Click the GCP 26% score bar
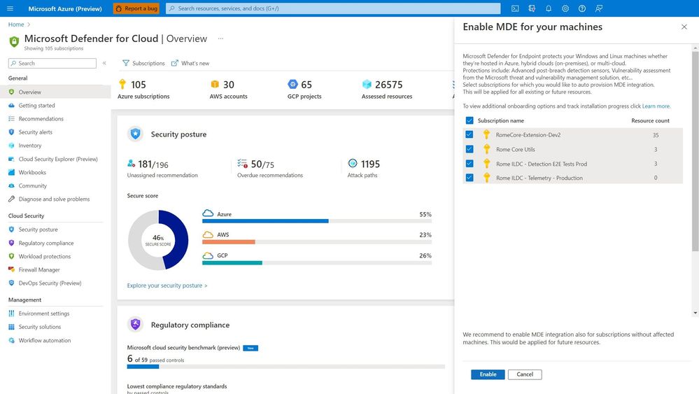 click(x=316, y=263)
